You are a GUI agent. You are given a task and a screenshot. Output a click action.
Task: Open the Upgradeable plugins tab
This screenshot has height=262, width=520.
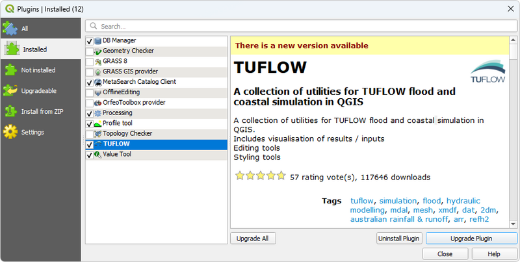point(39,91)
